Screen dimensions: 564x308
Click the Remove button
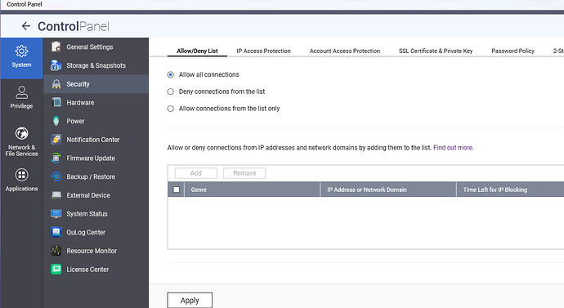(x=244, y=173)
